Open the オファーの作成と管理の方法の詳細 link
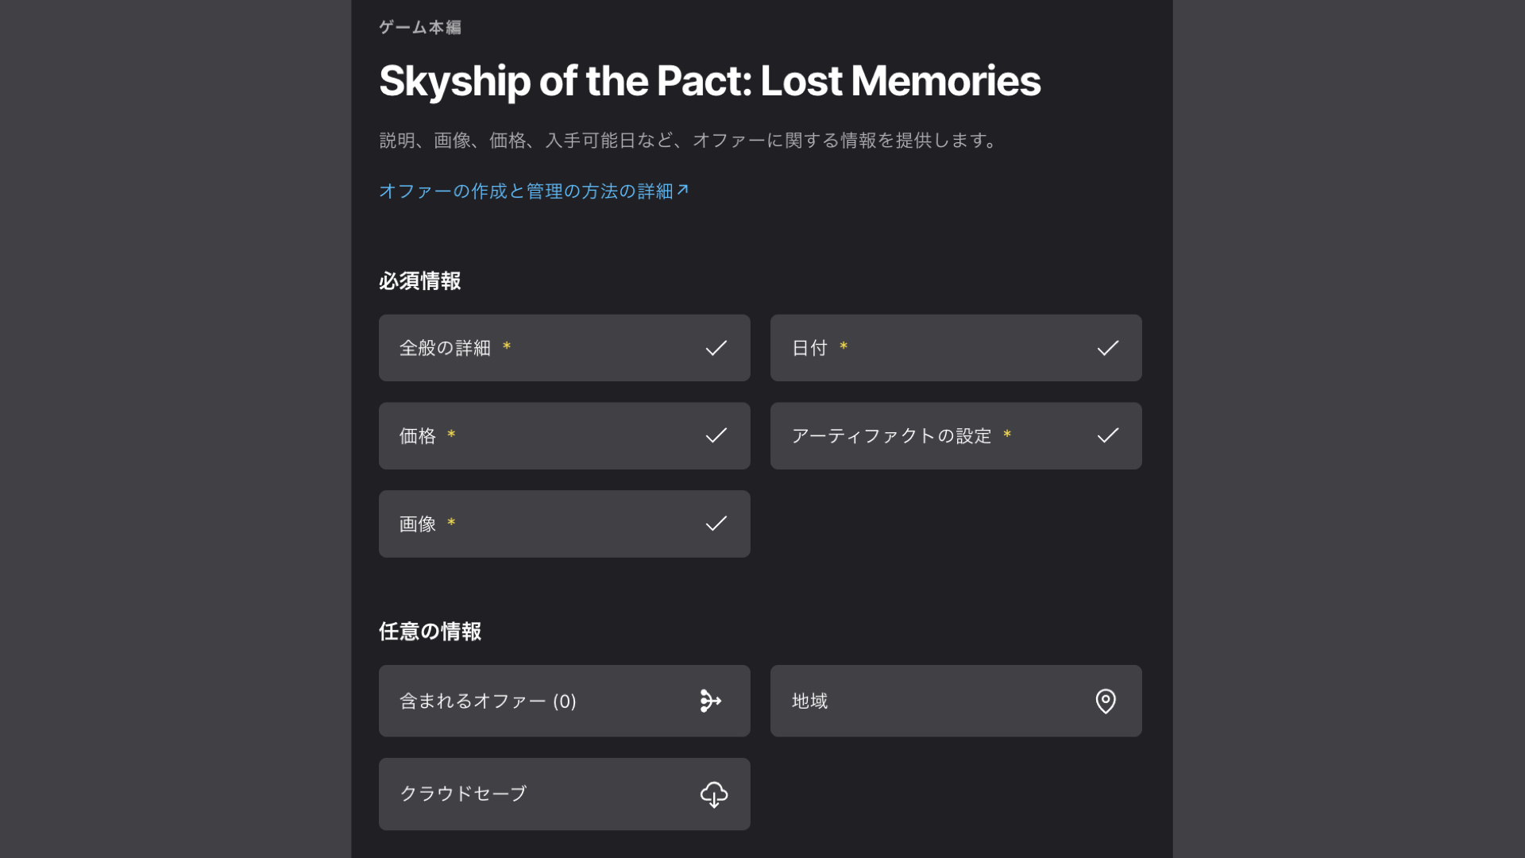 point(525,191)
